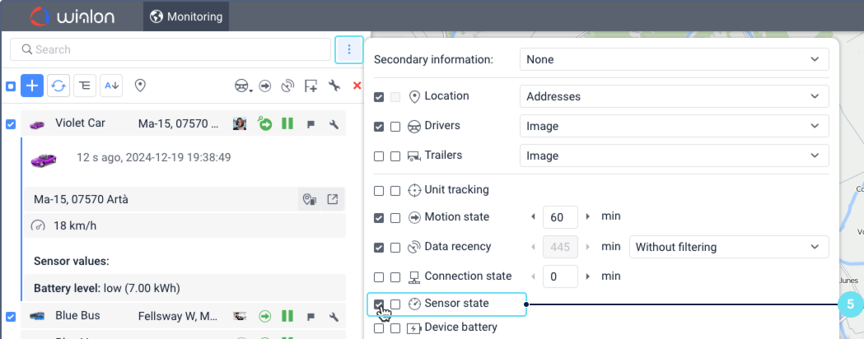864x339 pixels.
Task: Click the blue plus add-units button
Action: pyautogui.click(x=32, y=86)
